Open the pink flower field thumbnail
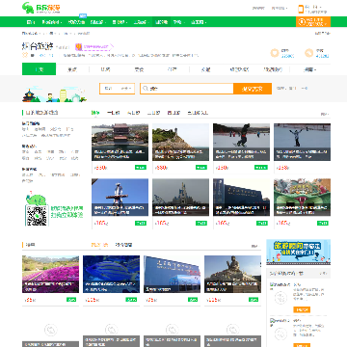 coord(50,274)
